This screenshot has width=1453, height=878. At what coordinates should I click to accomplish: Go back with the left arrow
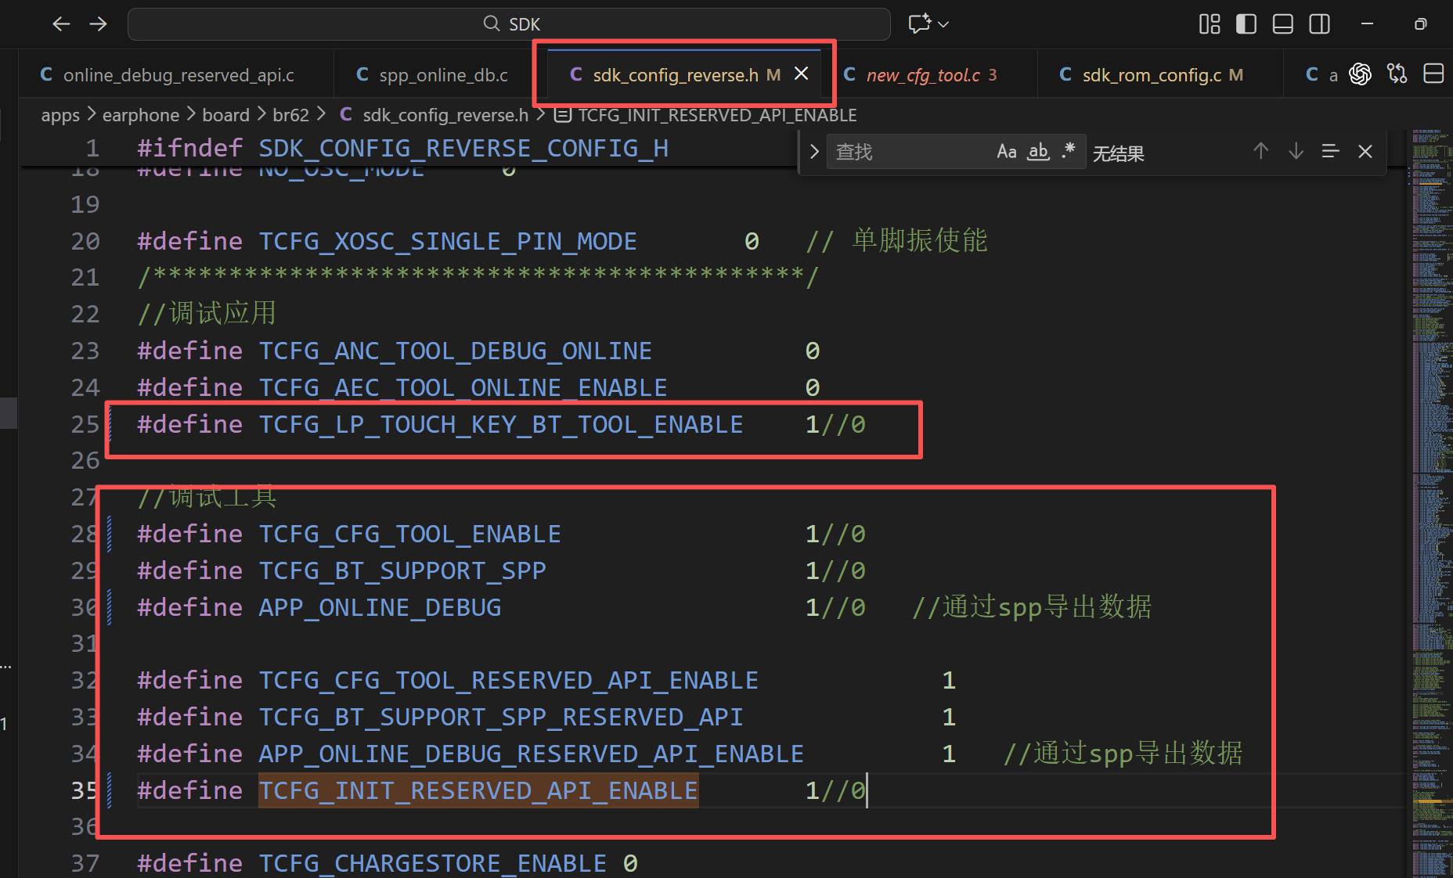(61, 24)
